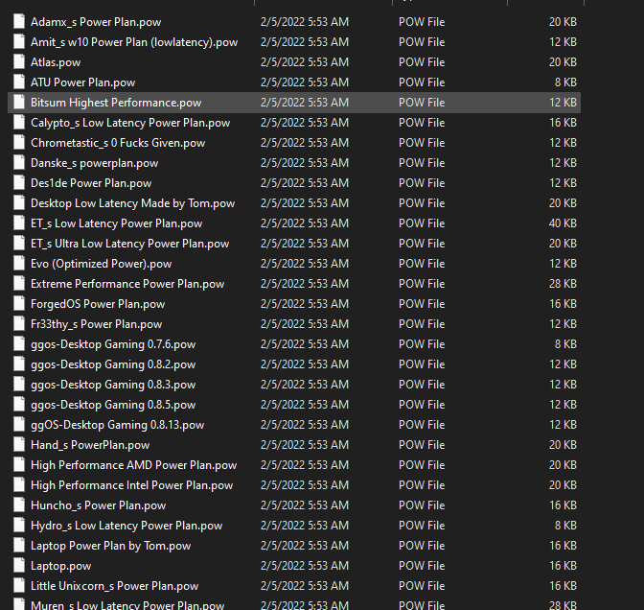The height and width of the screenshot is (610, 644).
Task: Click the file icon of Hydro_s Low Latency Power Plan.pow
Action: point(19,525)
